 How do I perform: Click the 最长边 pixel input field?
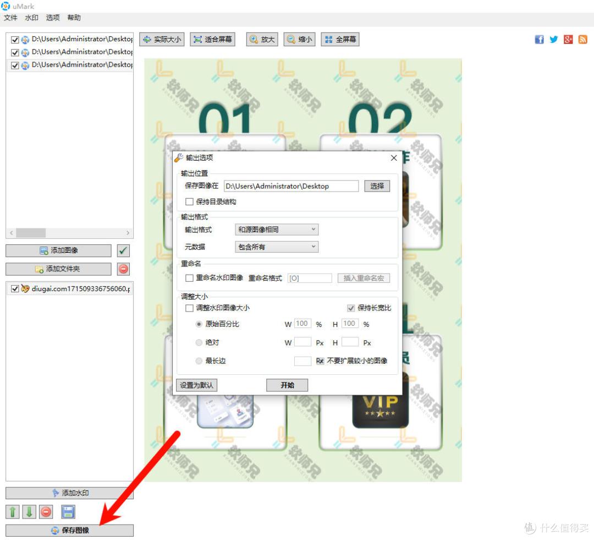pos(302,361)
